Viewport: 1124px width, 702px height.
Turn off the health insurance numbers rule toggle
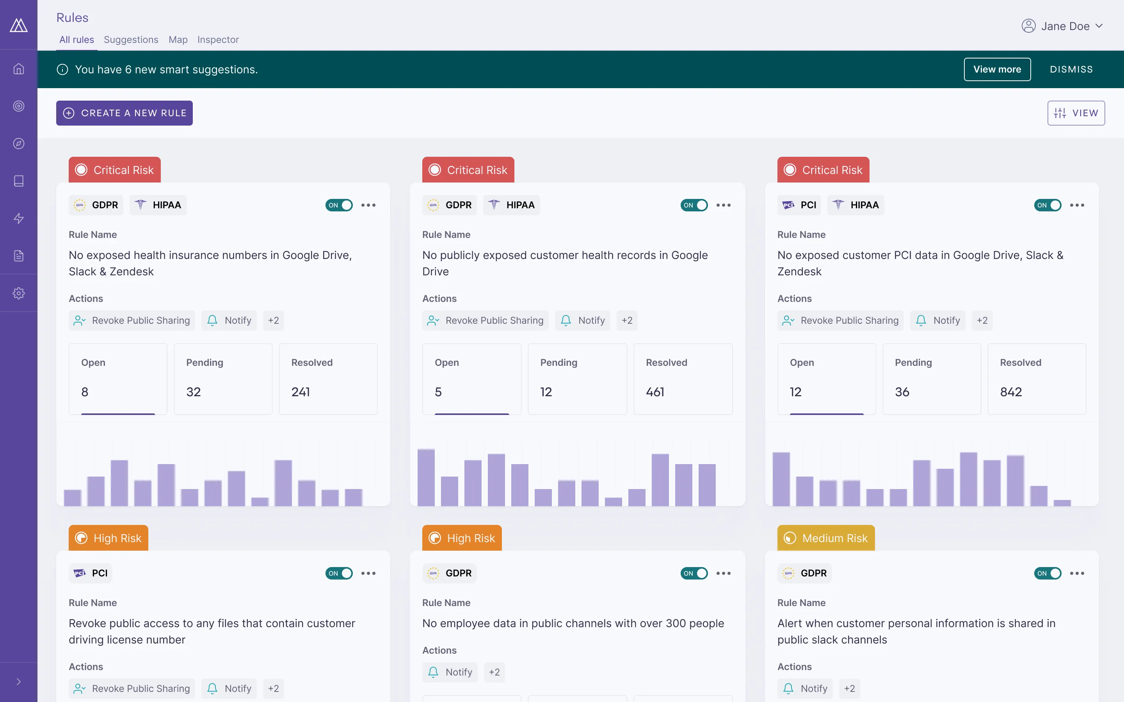pyautogui.click(x=339, y=205)
